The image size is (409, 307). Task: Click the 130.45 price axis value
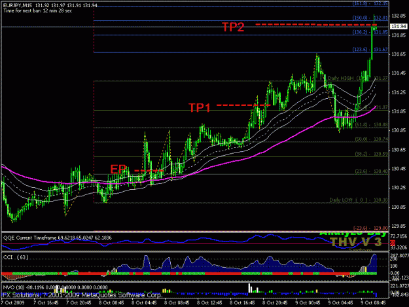pos(399,169)
